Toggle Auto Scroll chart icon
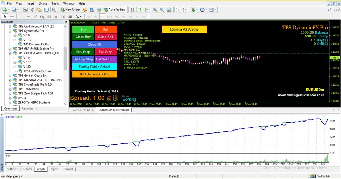 (178, 10)
